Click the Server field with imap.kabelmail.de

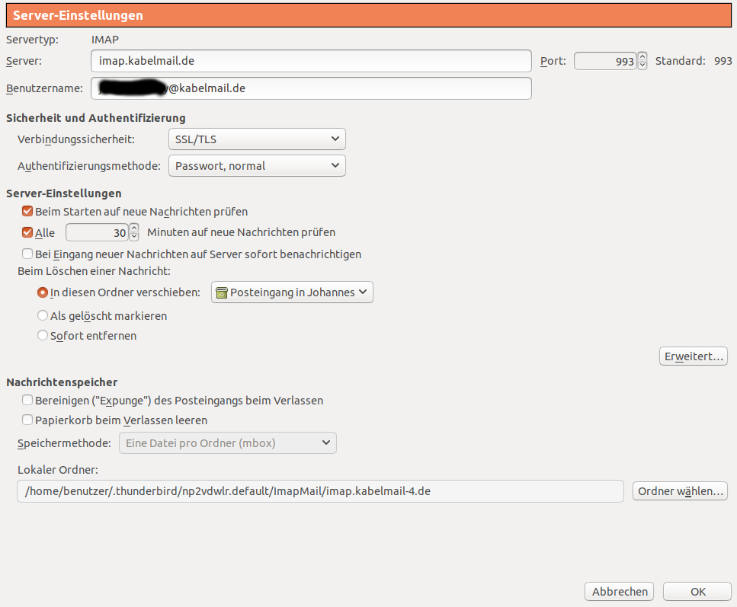[311, 61]
